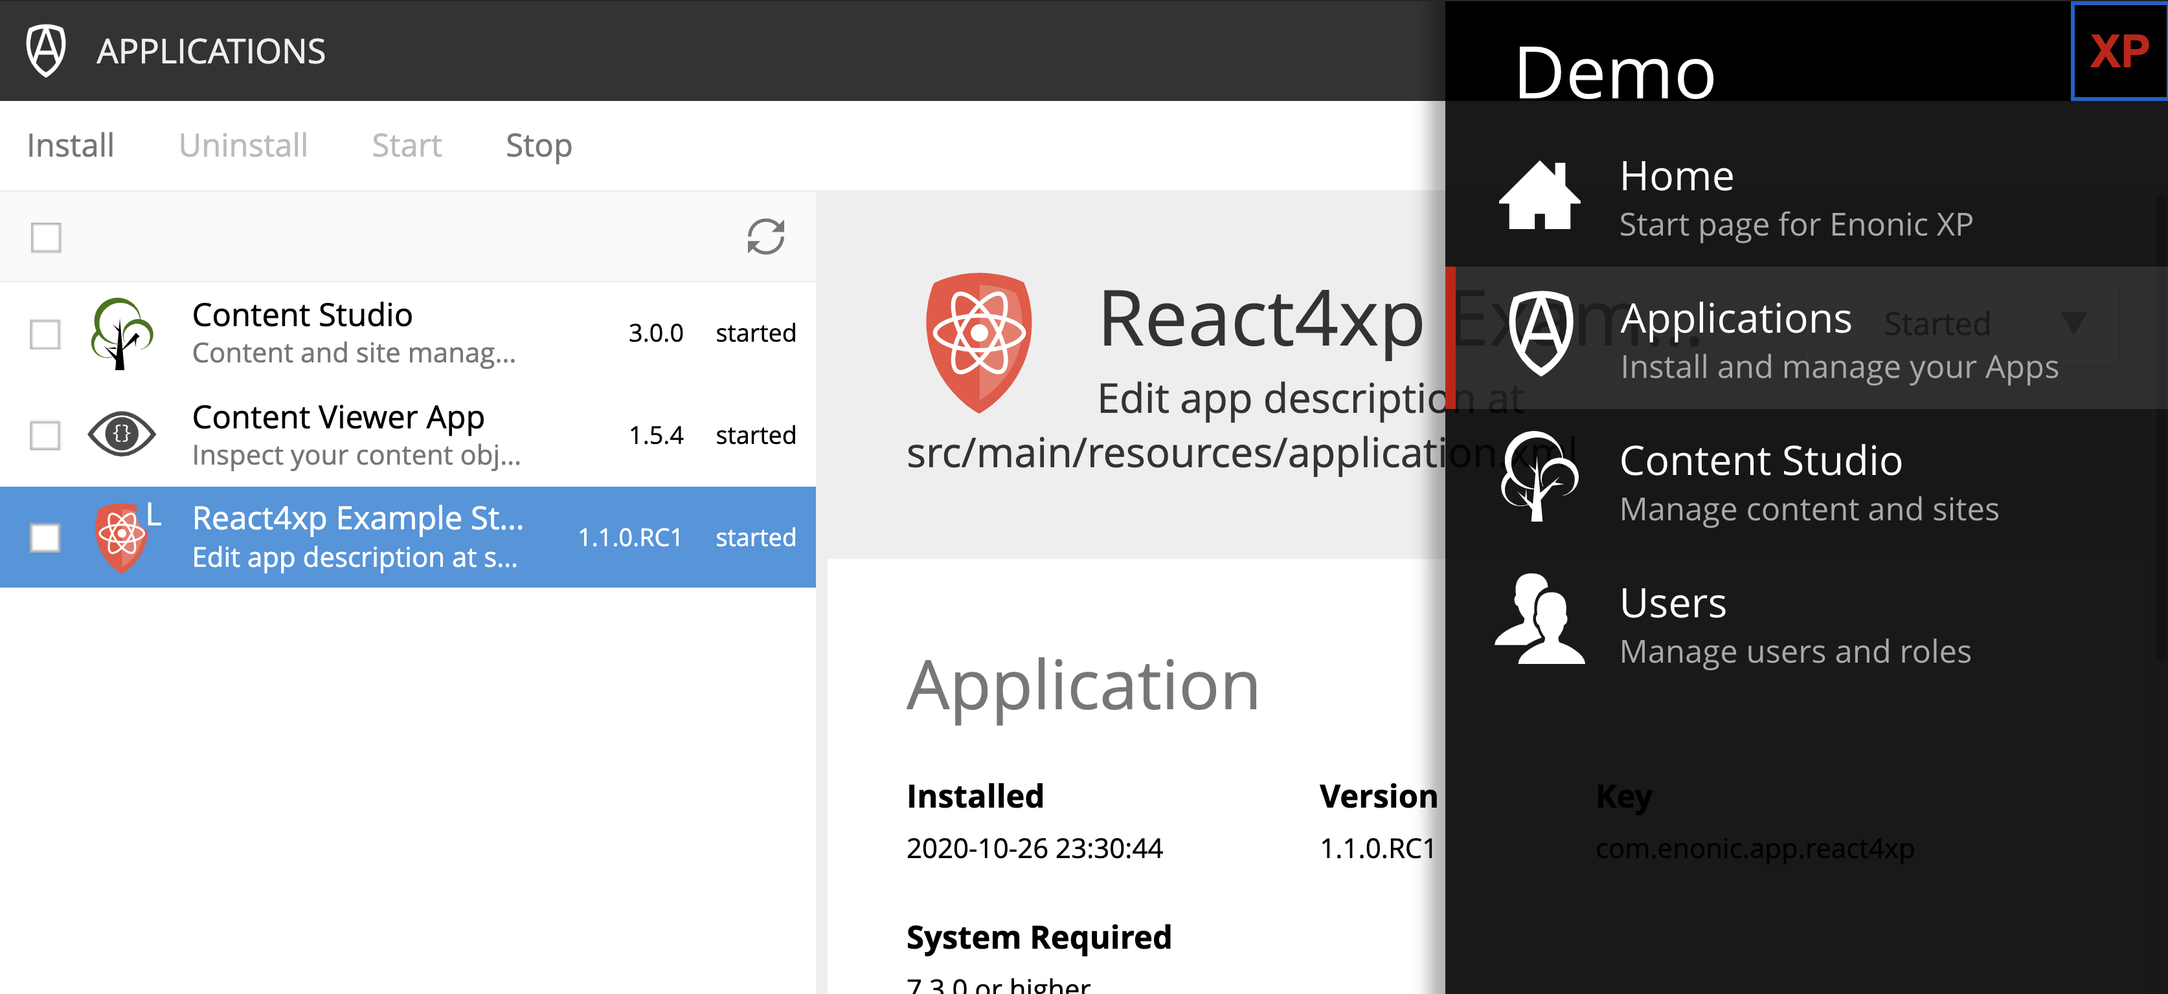Select the Content Viewer App row
This screenshot has height=994, width=2168.
[x=408, y=435]
